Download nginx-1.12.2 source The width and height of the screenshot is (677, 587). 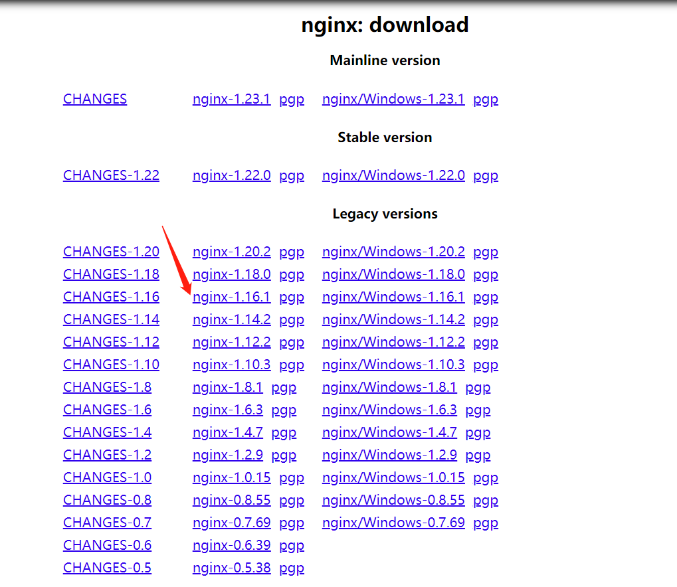pos(231,341)
